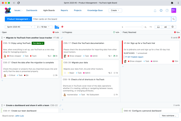
Task: Click No Subsystem on CSS-18 card
Action: click(x=93, y=95)
